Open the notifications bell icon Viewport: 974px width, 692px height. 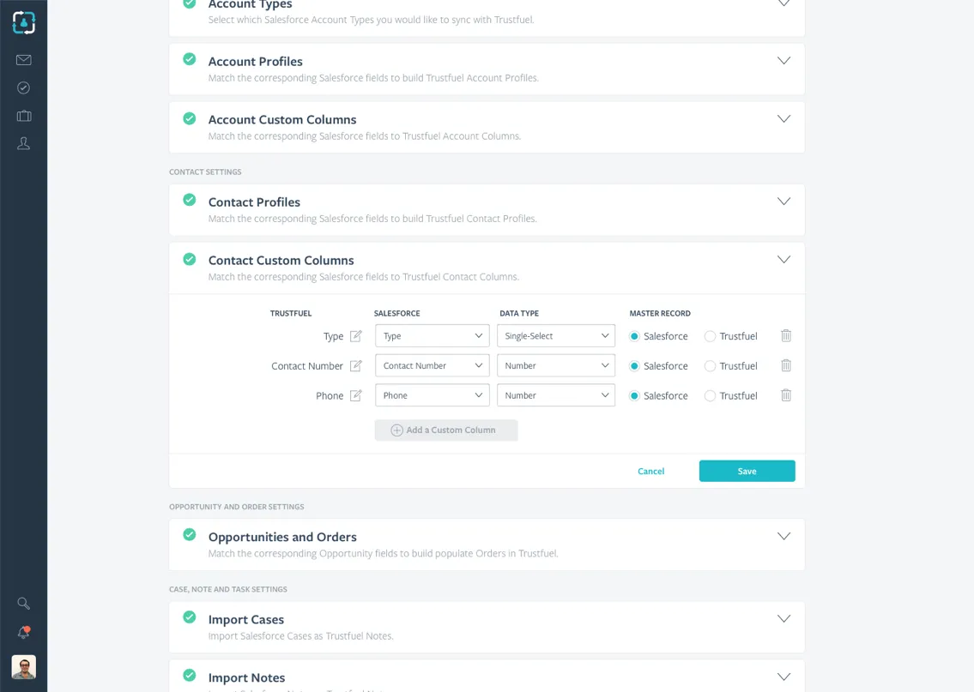pyautogui.click(x=24, y=633)
